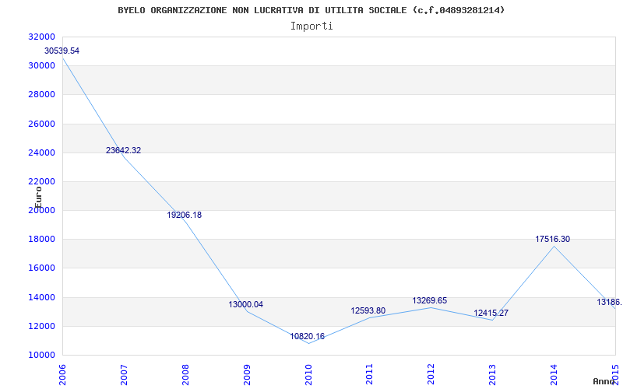Click the 19206.18 value label
The height and width of the screenshot is (389, 623).
[x=185, y=216]
